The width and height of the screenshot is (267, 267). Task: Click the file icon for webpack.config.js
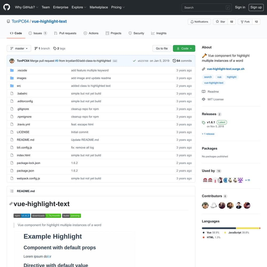tap(12, 178)
